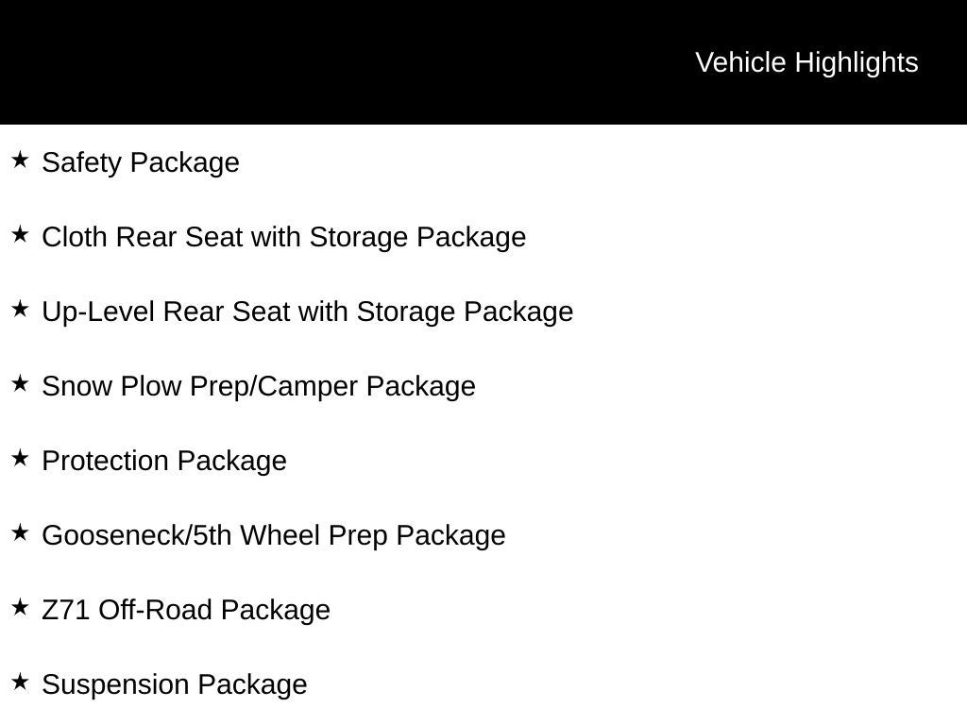Click the star next to Suspension Package

21,682
